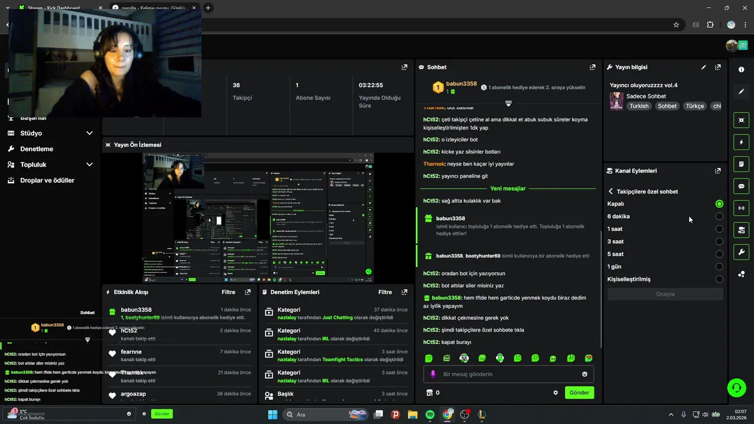
Task: Select the 1 saat radio option
Action: pos(719,229)
